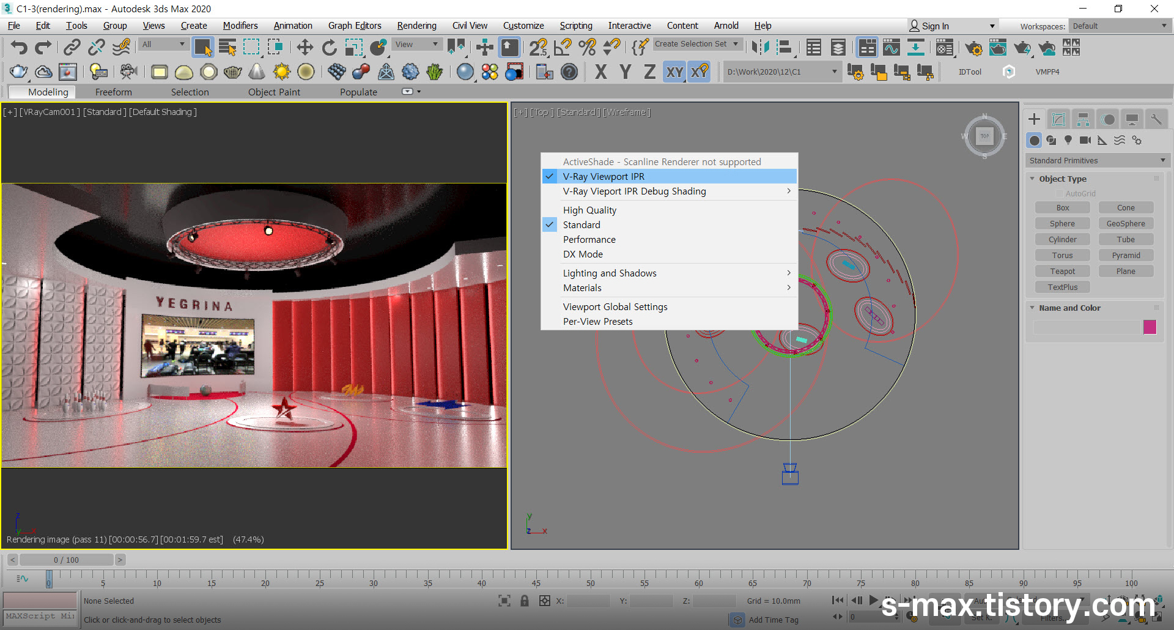The width and height of the screenshot is (1174, 630).
Task: Open the Create Selection Set dropdown
Action: tap(696, 44)
